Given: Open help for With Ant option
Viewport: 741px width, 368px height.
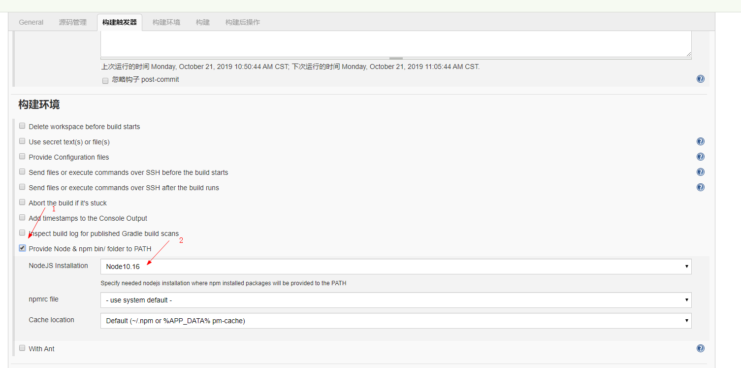Looking at the screenshot, I should 700,348.
